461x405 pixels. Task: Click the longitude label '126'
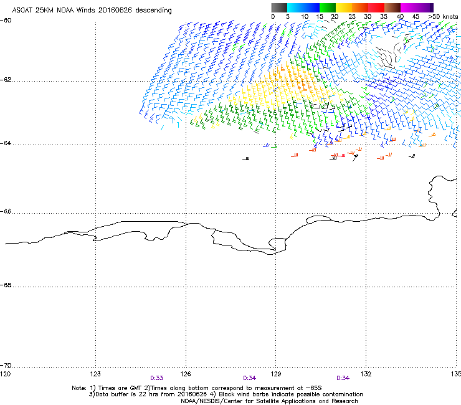(186, 374)
